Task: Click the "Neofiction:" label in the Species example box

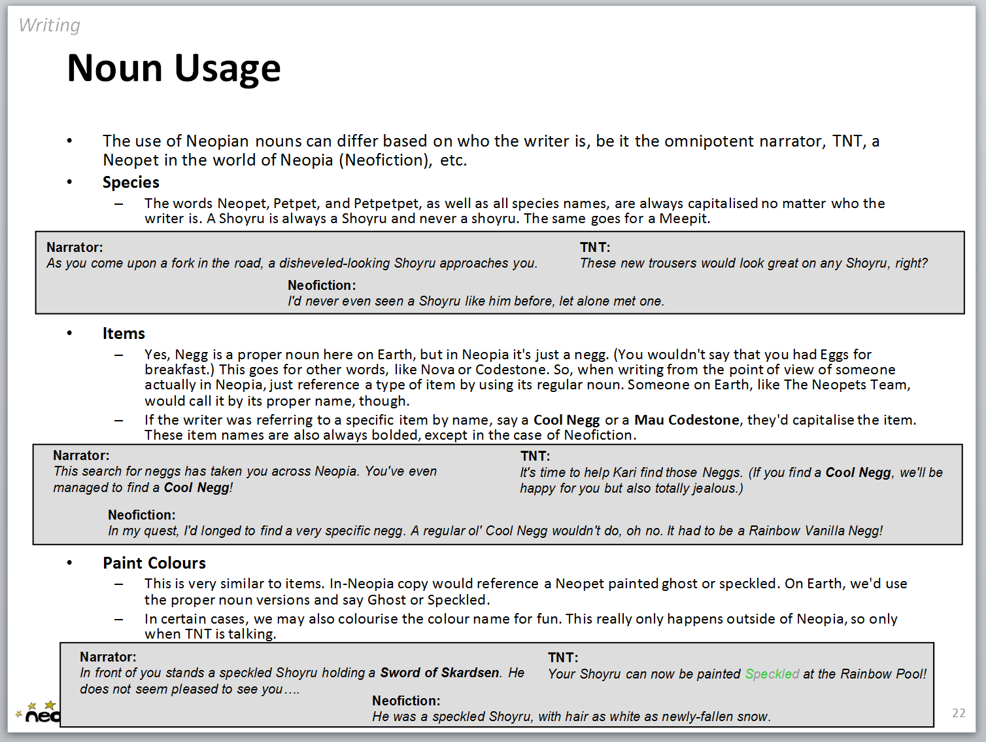Action: [x=322, y=285]
